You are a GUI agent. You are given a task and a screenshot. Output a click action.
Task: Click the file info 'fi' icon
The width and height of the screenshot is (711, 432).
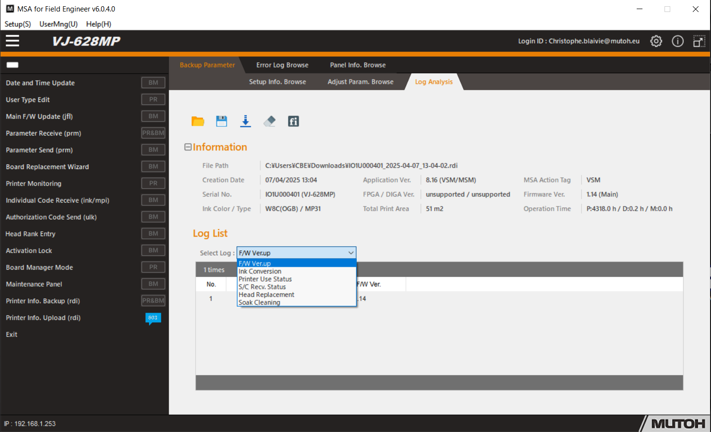(x=293, y=121)
